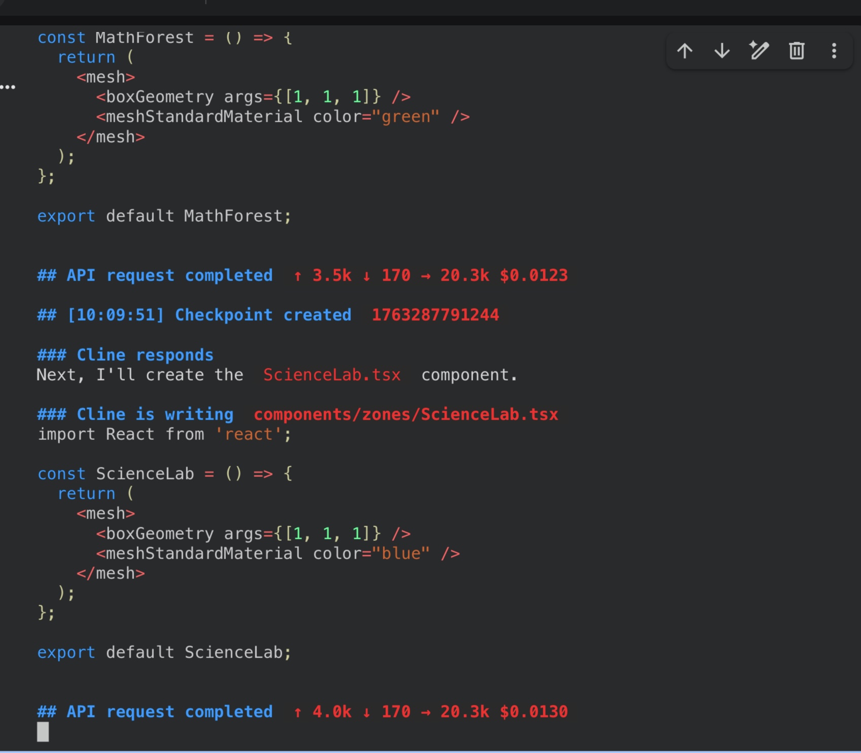Click the "### Cline is writing" heading
Image resolution: width=861 pixels, height=753 pixels.
(136, 415)
